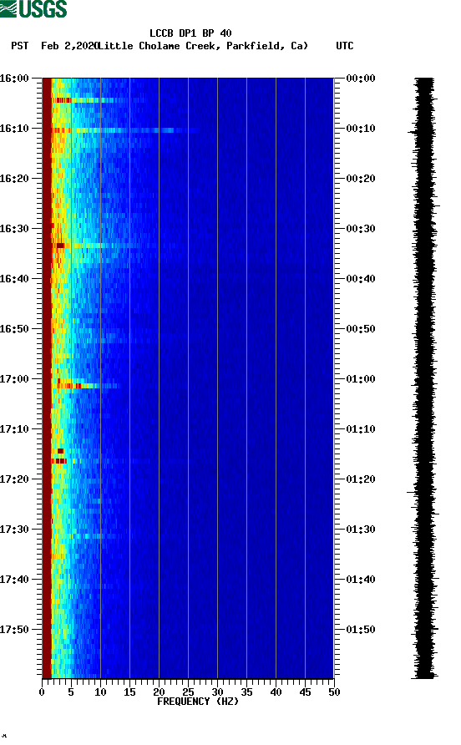
Task: Click the 35 Hz frequency axis label
Action: (246, 692)
